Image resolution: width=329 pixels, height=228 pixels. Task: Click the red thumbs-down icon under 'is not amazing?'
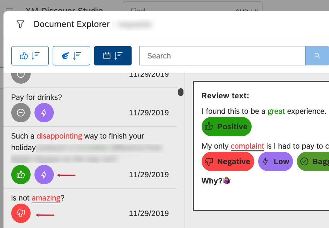(x=21, y=213)
